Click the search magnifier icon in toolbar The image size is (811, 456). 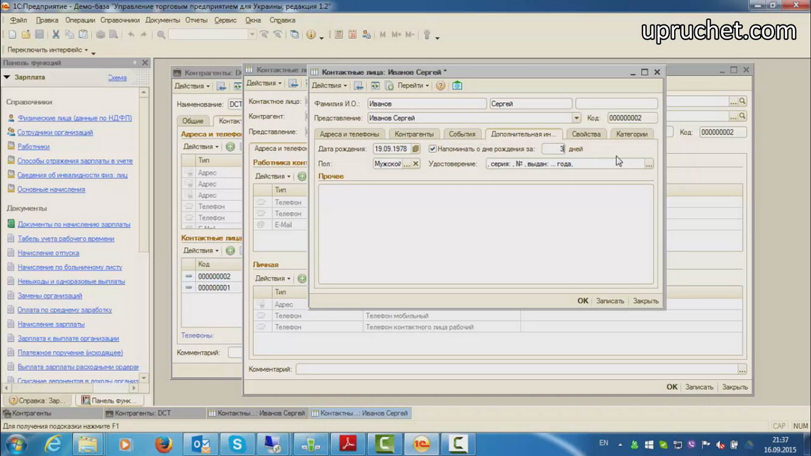161,35
